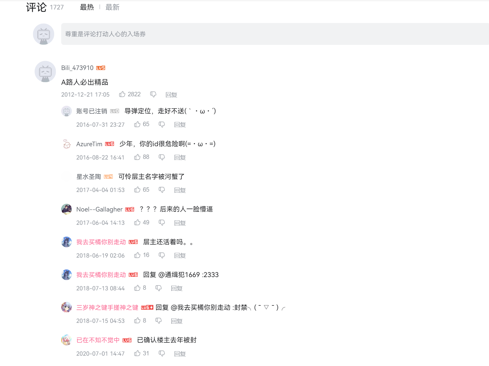489x366 pixels.
Task: Open 我去买橘你别走动's profile from 02:06 reply
Action: coord(101,242)
